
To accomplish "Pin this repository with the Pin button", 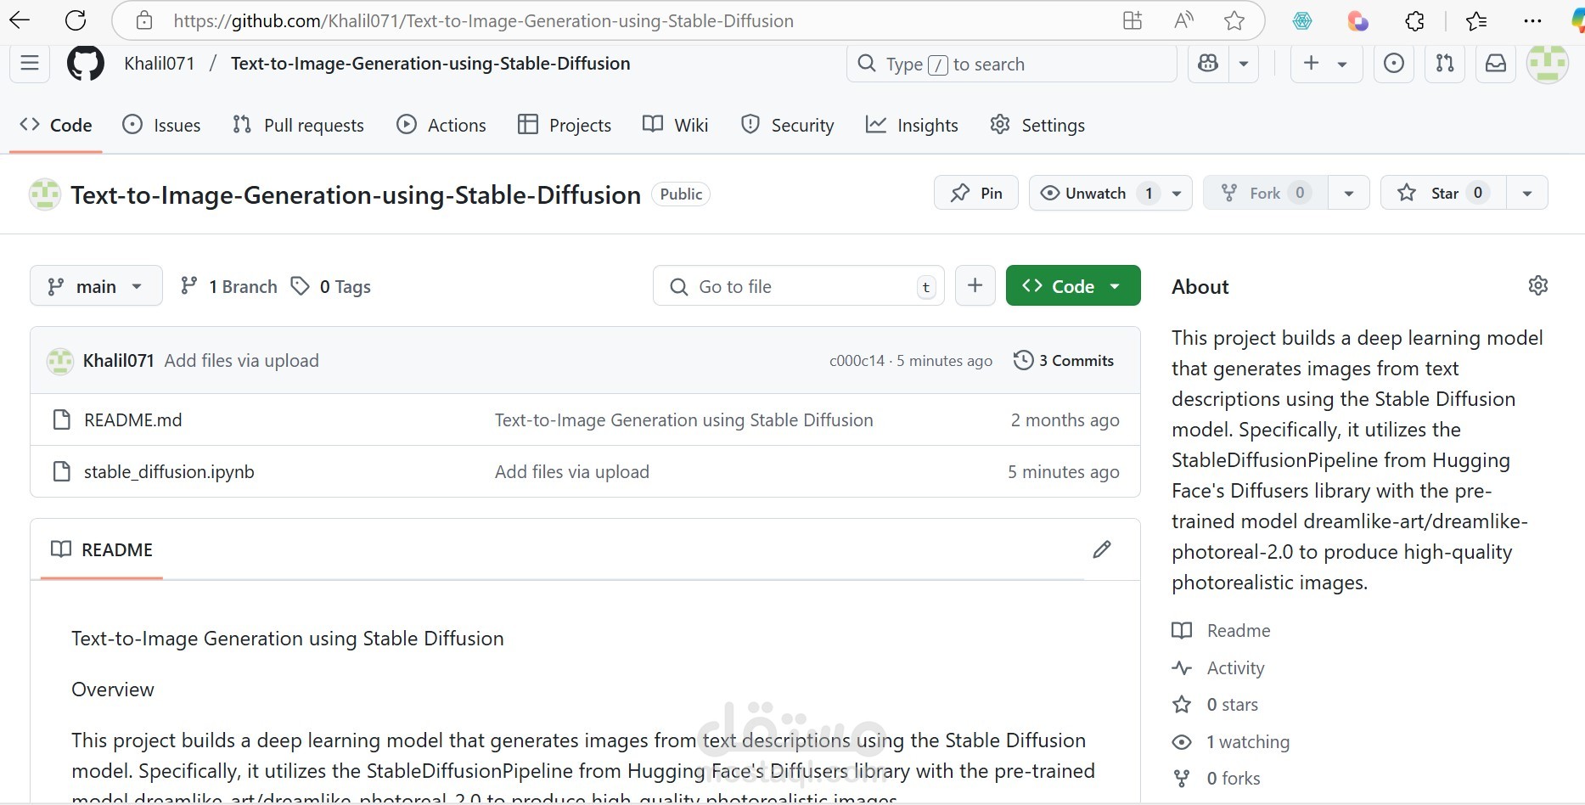I will (976, 194).
